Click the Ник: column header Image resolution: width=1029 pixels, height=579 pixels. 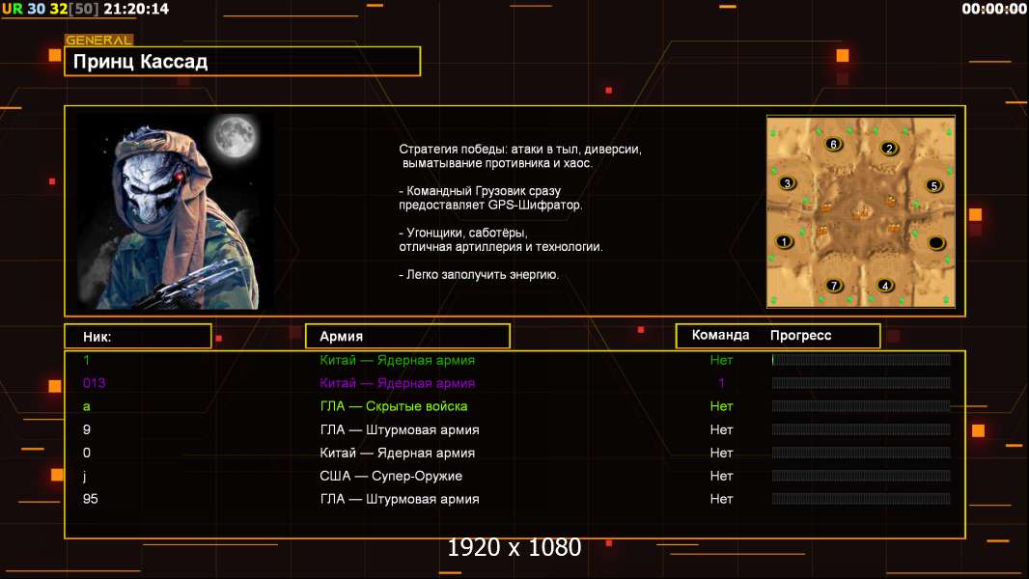pos(138,337)
